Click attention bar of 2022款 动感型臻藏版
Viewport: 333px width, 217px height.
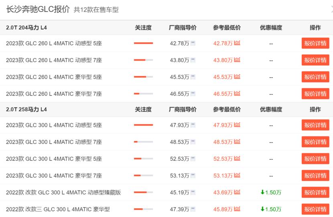143,192
